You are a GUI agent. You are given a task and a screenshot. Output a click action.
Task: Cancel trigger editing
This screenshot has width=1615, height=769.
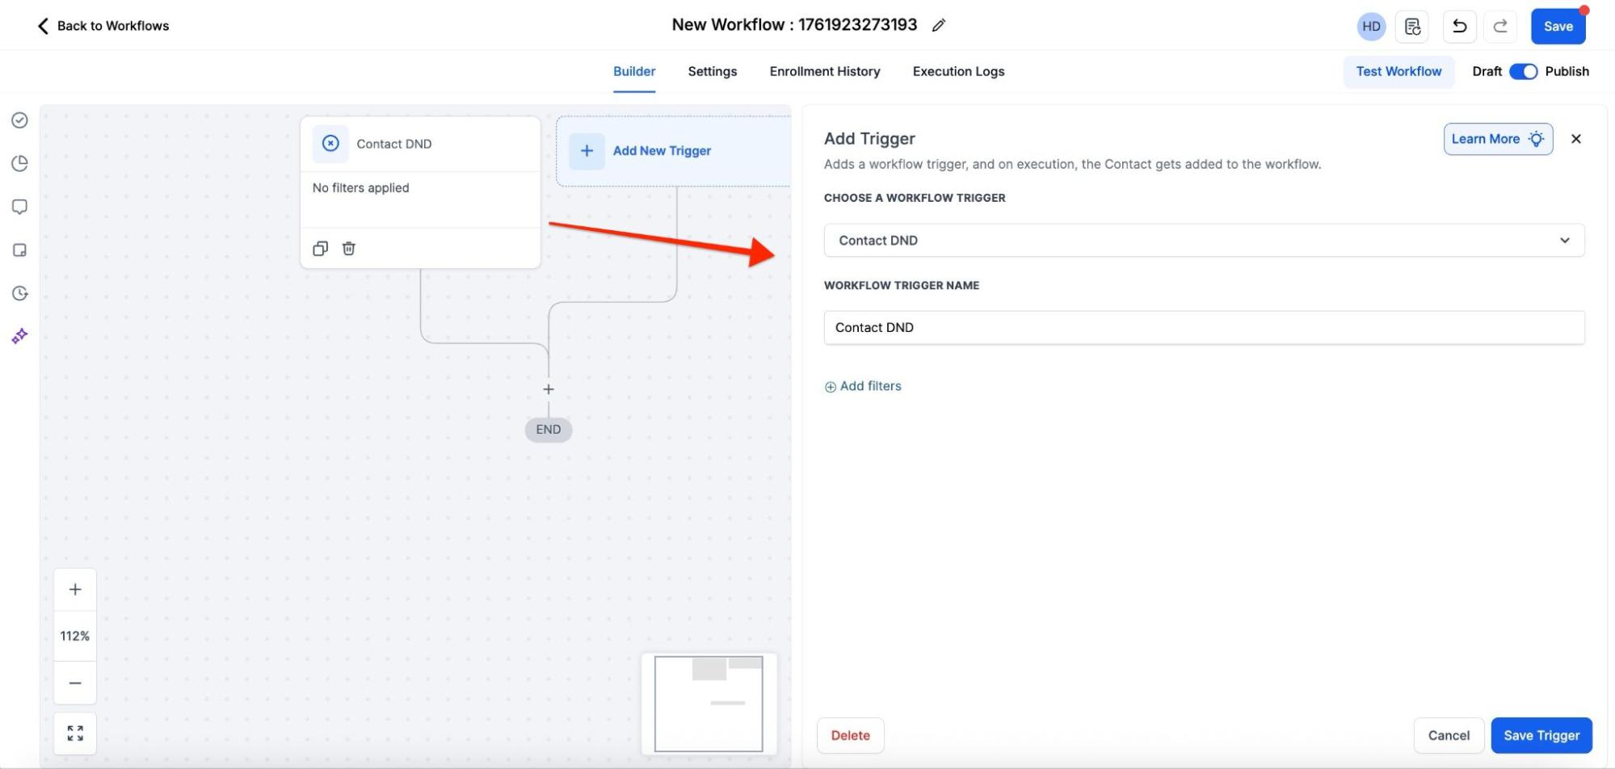coord(1449,736)
